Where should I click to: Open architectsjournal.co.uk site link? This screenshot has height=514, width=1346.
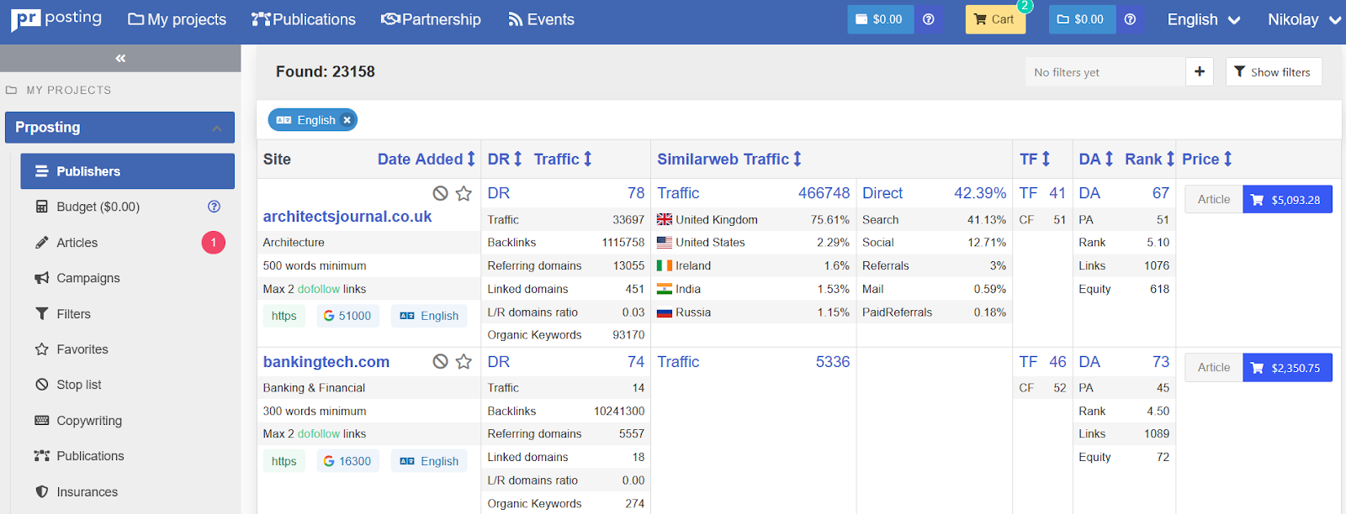[347, 217]
